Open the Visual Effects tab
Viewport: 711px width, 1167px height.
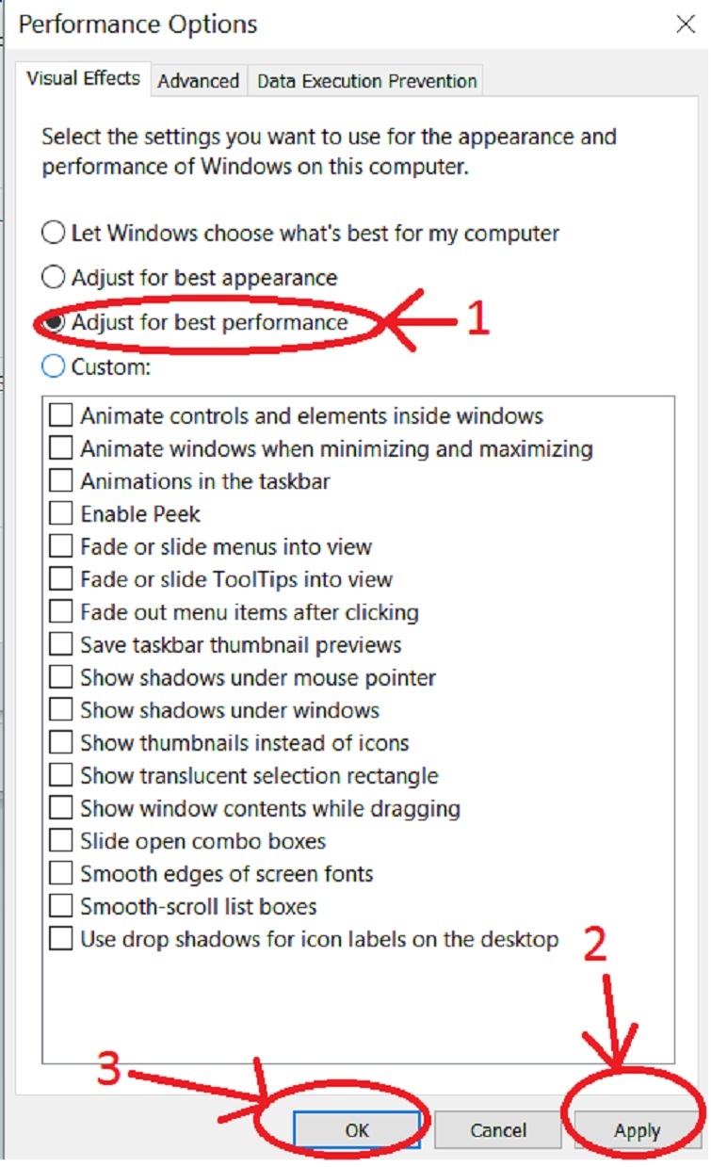(83, 78)
